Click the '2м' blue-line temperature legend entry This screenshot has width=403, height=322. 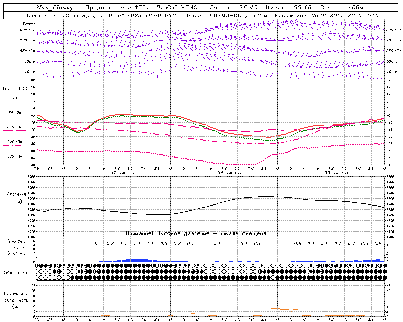click(x=15, y=98)
